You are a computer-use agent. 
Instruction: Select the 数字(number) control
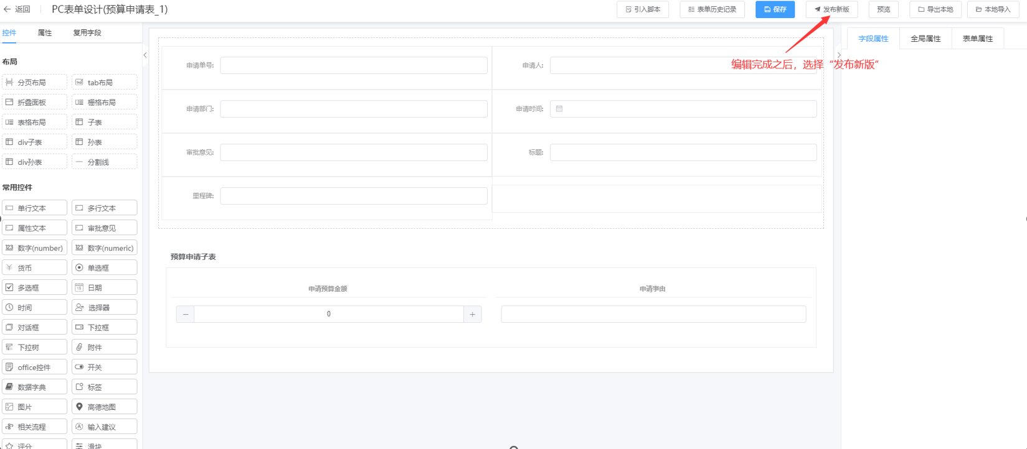point(35,248)
